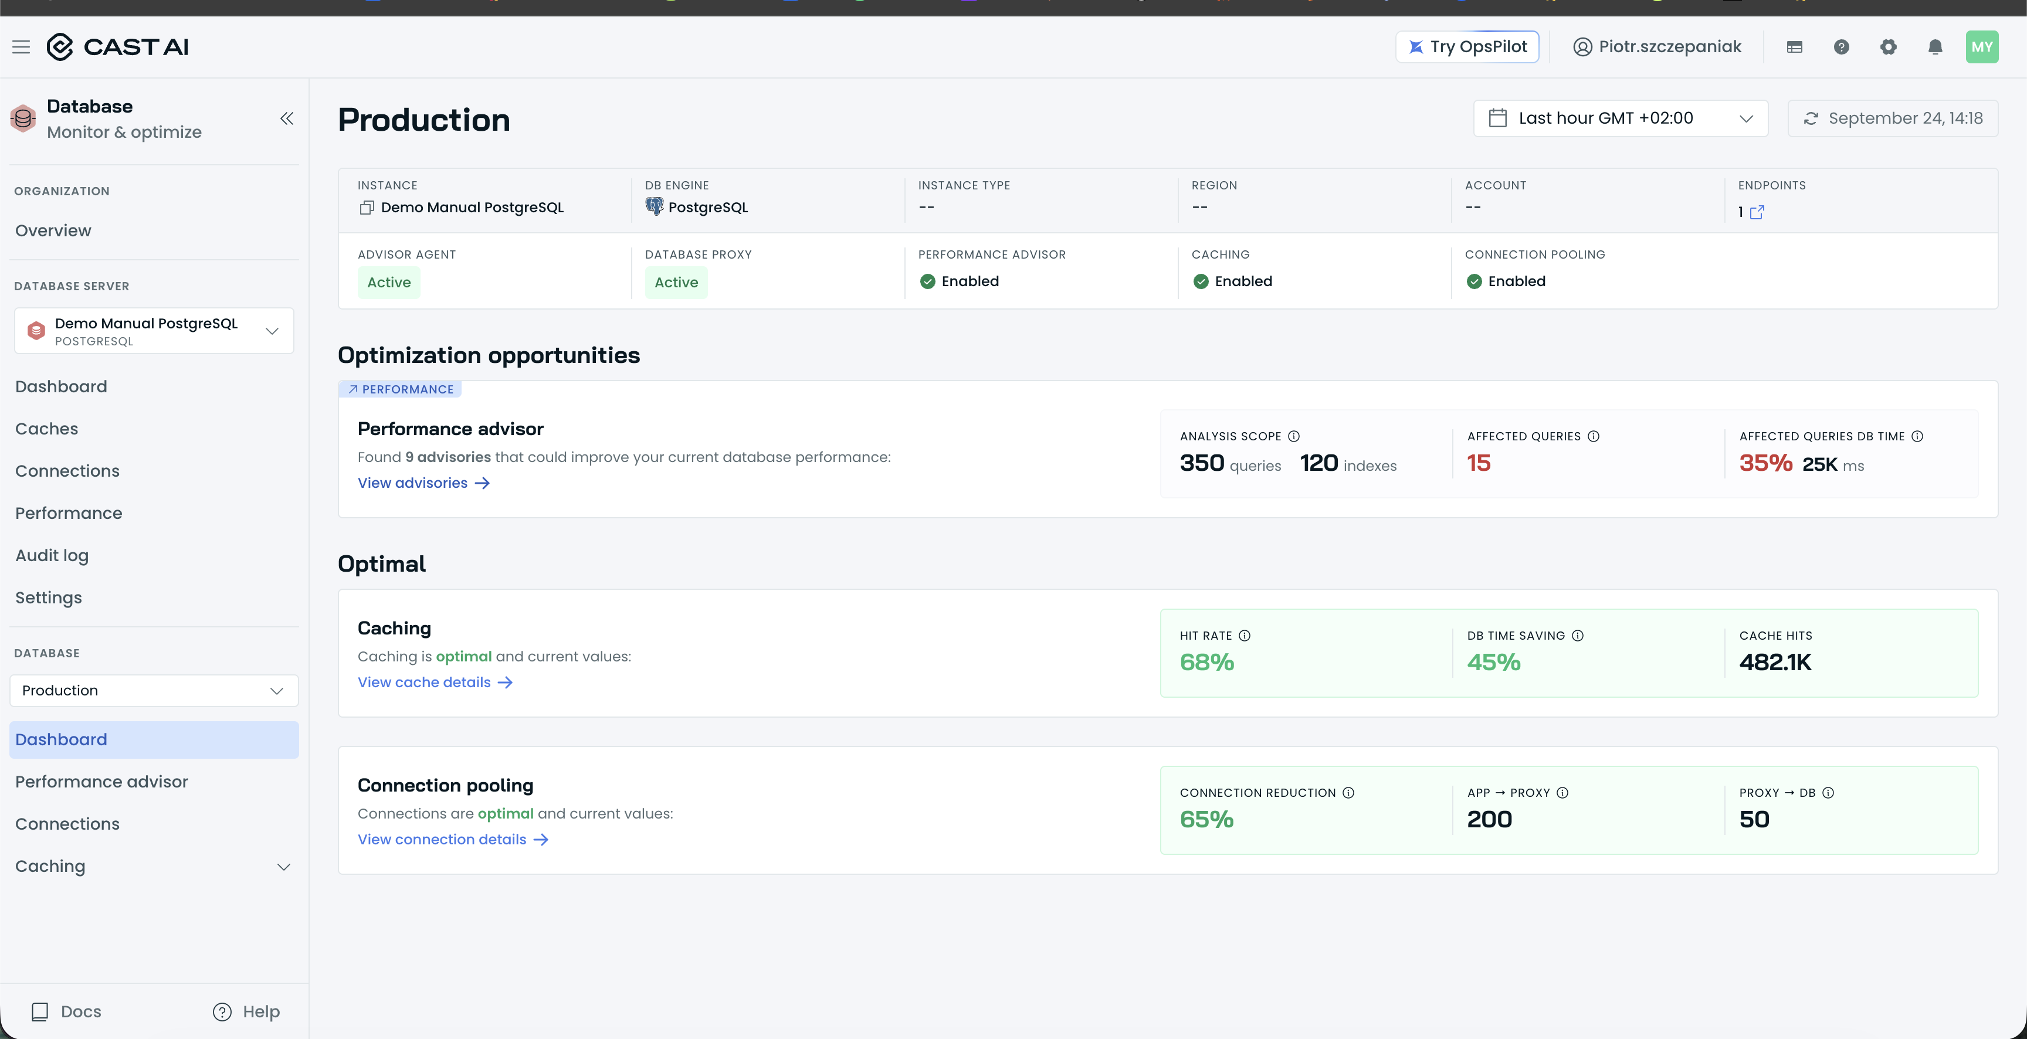The height and width of the screenshot is (1039, 2027).
Task: Open the Help link in sidebar footer
Action: coord(246,1011)
